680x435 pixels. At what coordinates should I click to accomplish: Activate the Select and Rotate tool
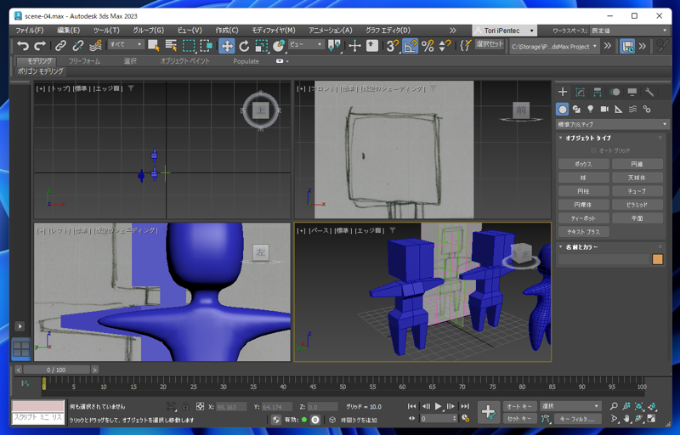(x=244, y=46)
